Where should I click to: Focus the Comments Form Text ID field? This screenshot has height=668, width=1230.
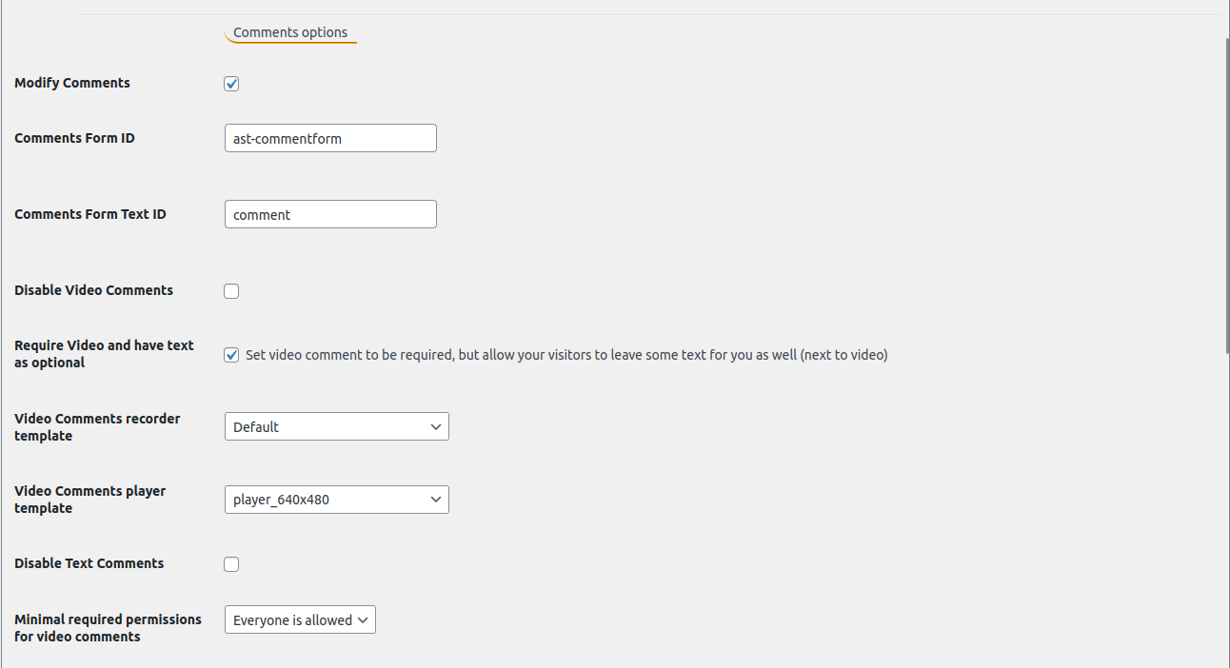click(x=330, y=214)
